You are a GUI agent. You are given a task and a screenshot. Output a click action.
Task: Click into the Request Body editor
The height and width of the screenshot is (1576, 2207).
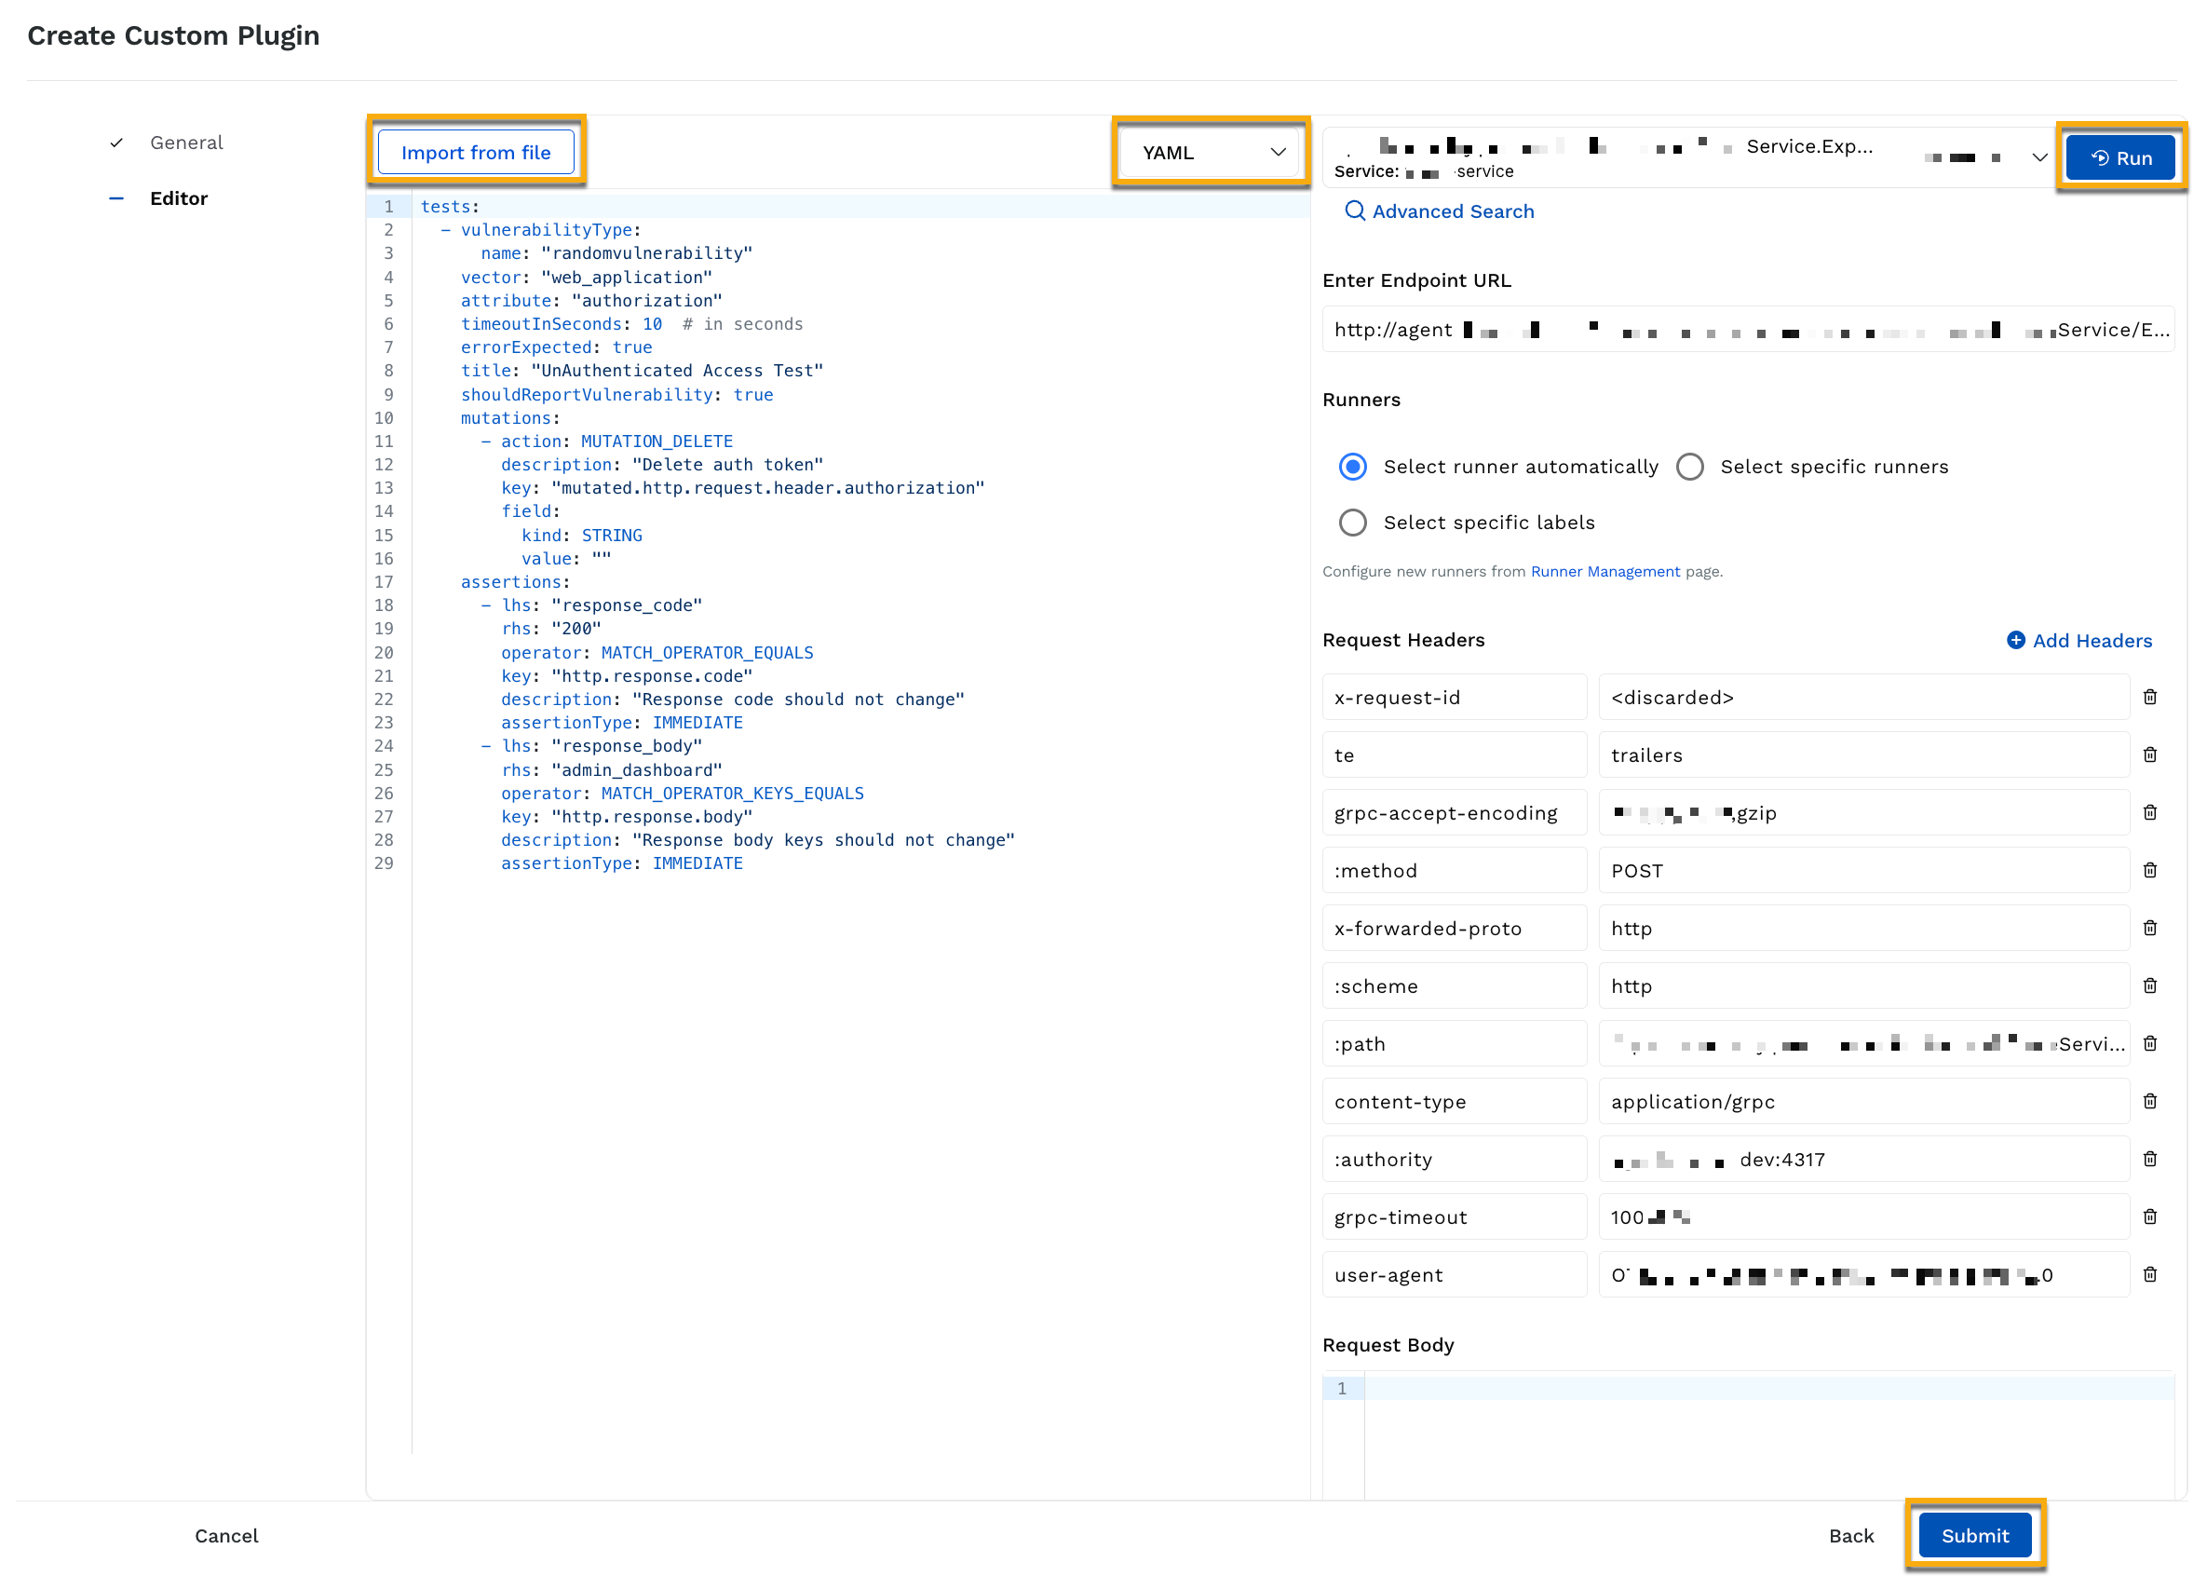tap(1768, 1436)
